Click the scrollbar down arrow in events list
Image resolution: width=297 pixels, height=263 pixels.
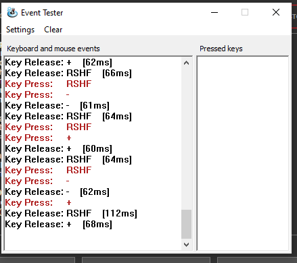pyautogui.click(x=186, y=244)
